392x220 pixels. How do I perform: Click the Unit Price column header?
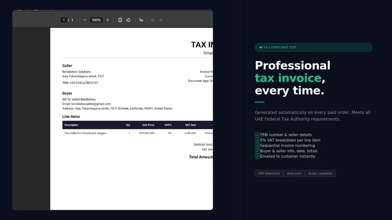click(148, 125)
